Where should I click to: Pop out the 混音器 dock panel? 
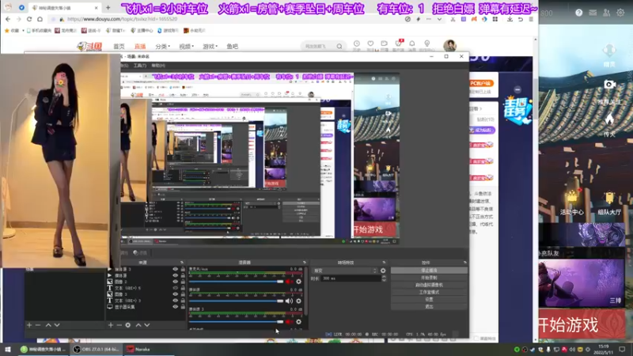click(305, 263)
